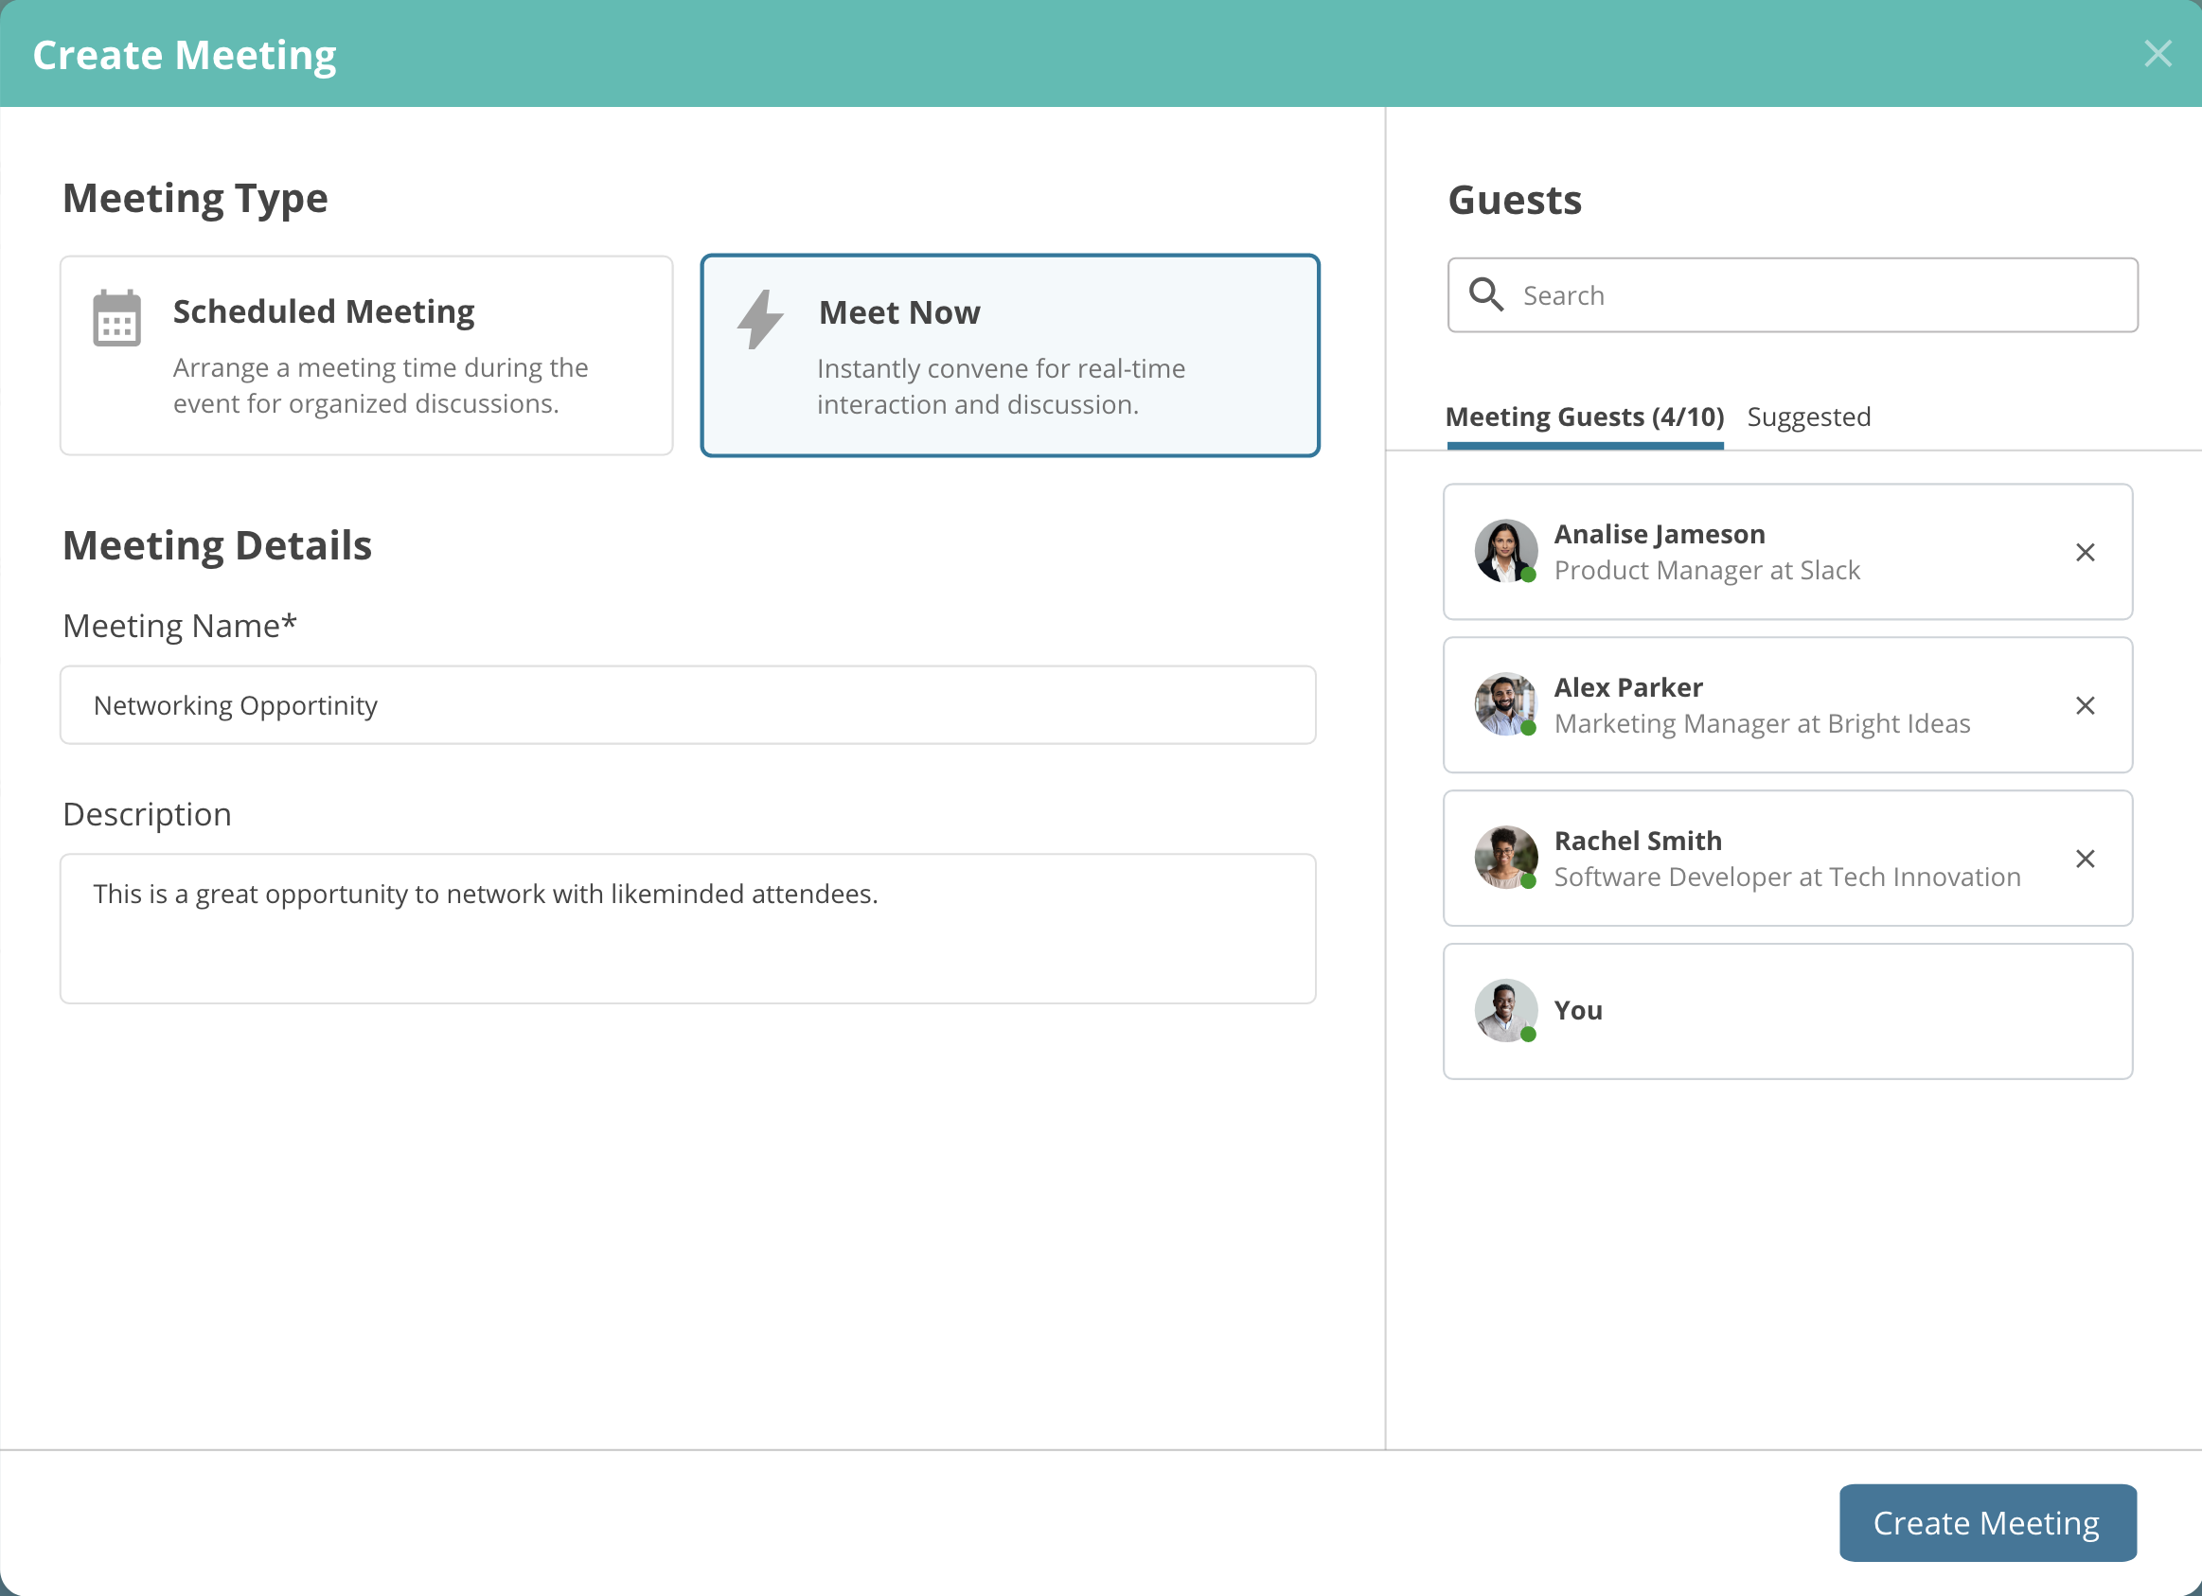Click the lightning bolt Meet Now icon

[x=759, y=318]
